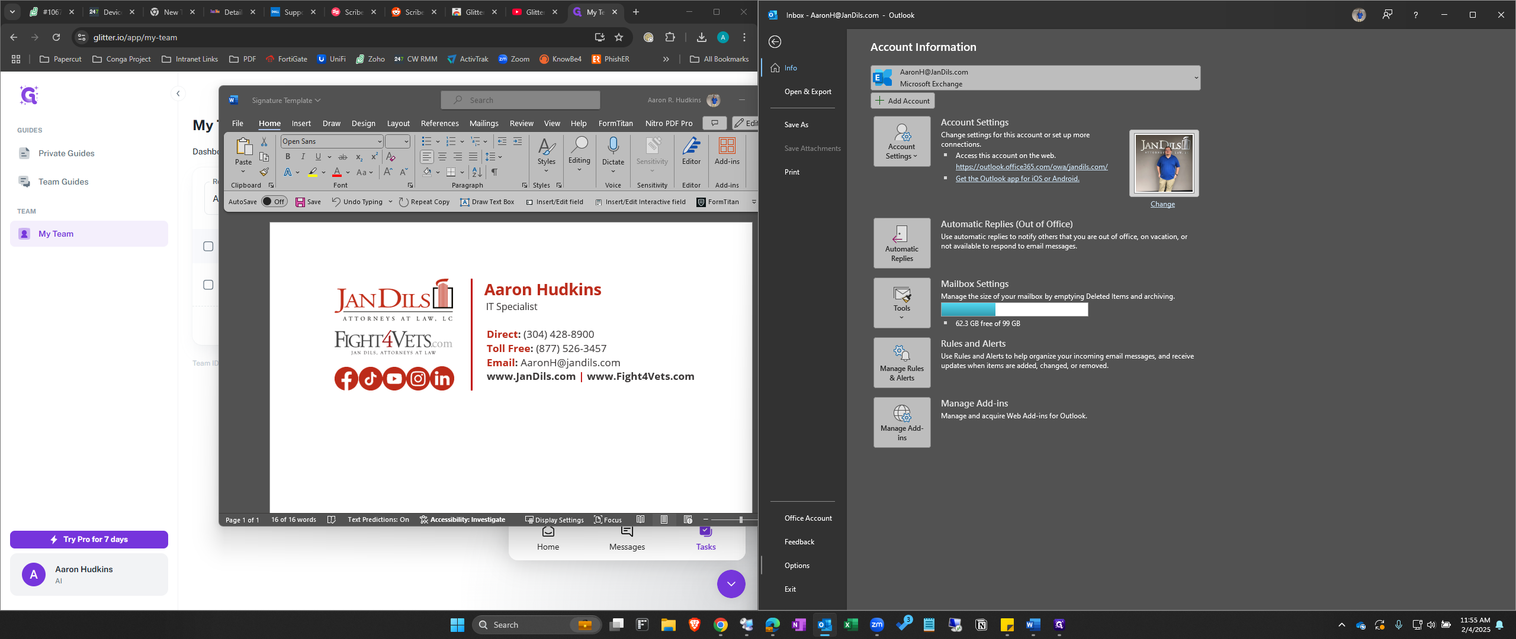Click the Save icon in Quick Access Toolbar
This screenshot has width=1516, height=639.
pos(308,202)
